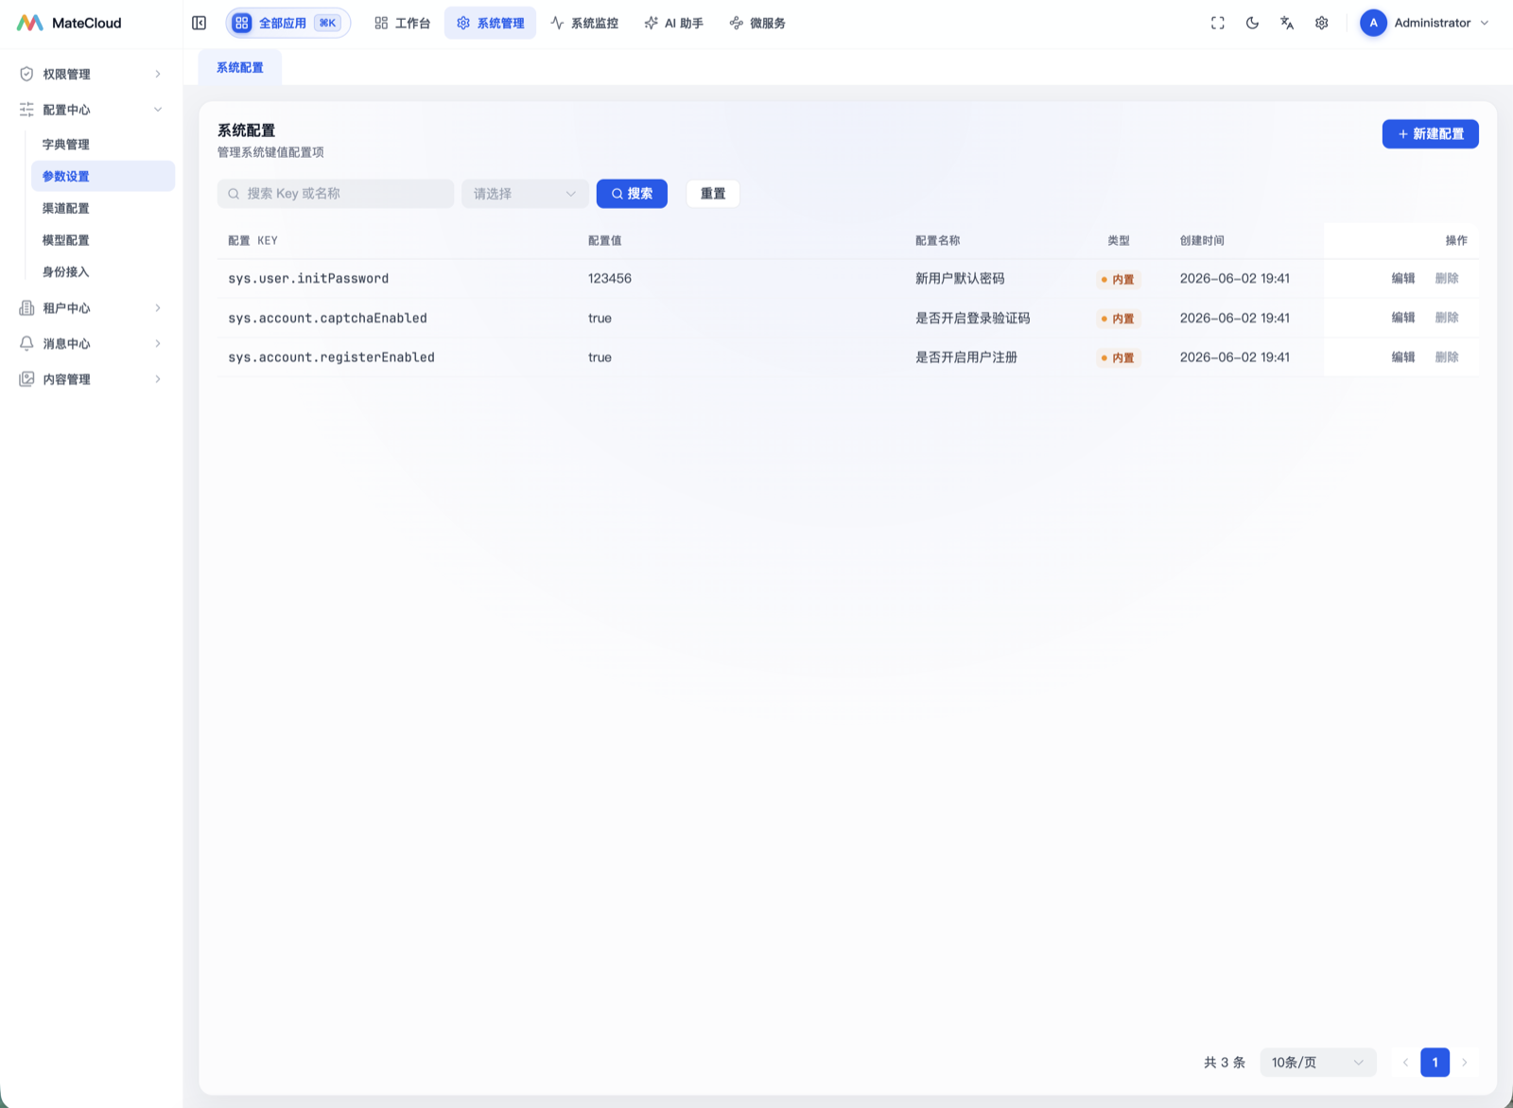Open the settings gear in the header
Viewport: 1513px width, 1108px height.
[1322, 23]
